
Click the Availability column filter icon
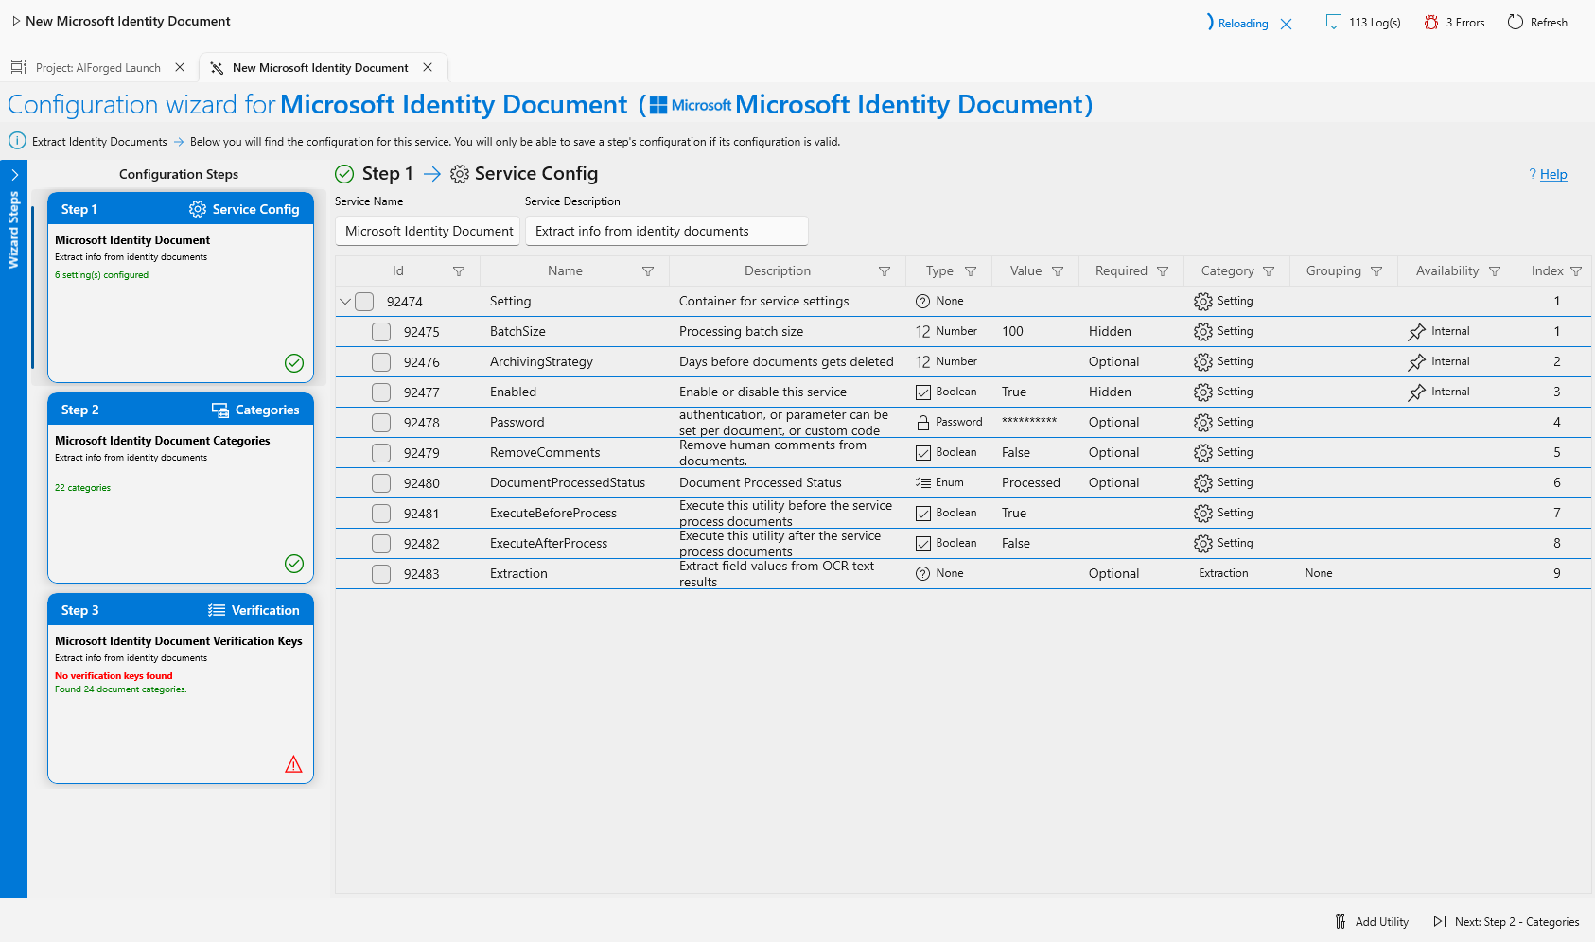coord(1495,271)
